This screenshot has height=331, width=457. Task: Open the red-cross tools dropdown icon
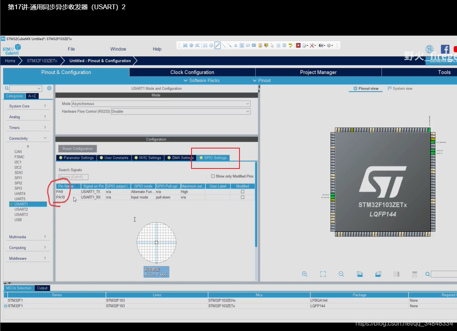click(x=313, y=46)
